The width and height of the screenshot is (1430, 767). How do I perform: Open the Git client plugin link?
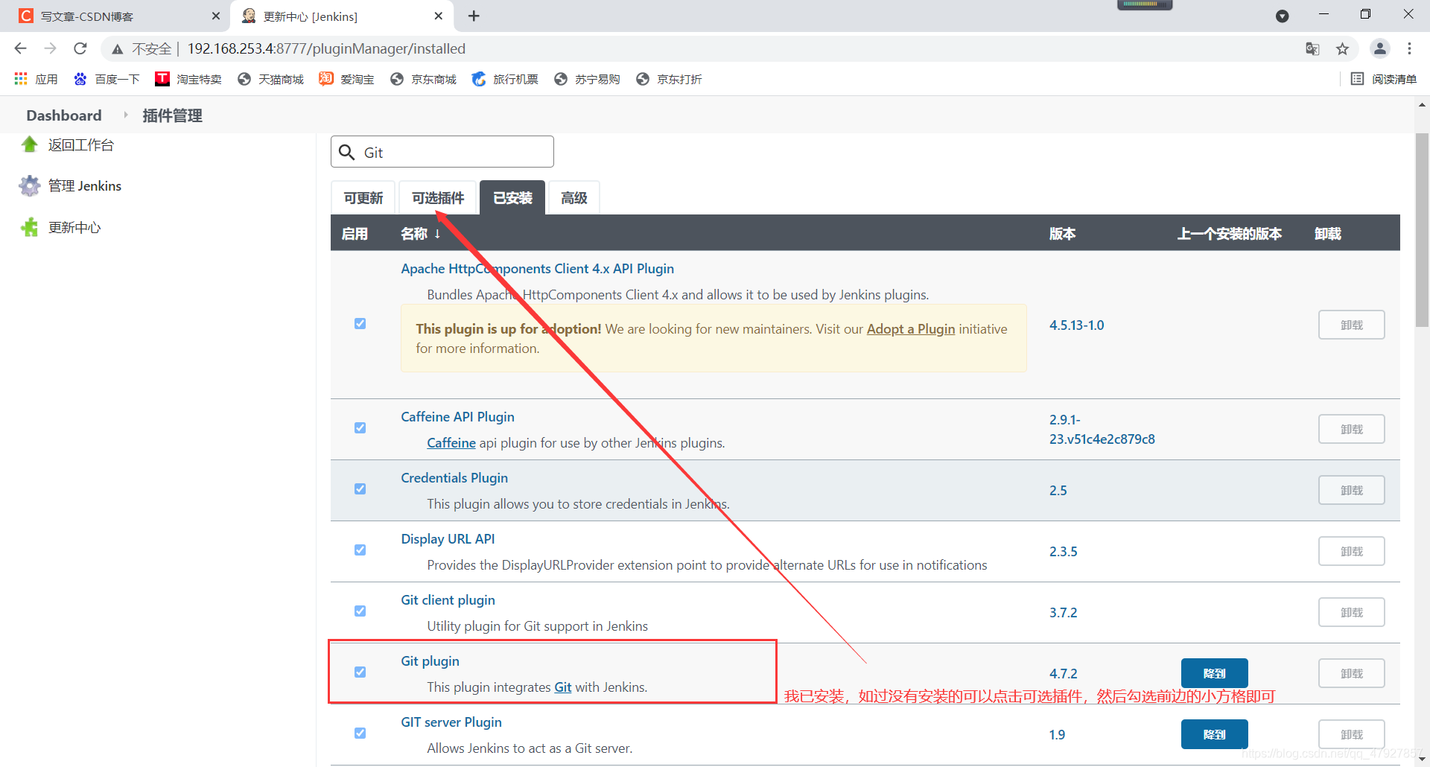point(448,600)
